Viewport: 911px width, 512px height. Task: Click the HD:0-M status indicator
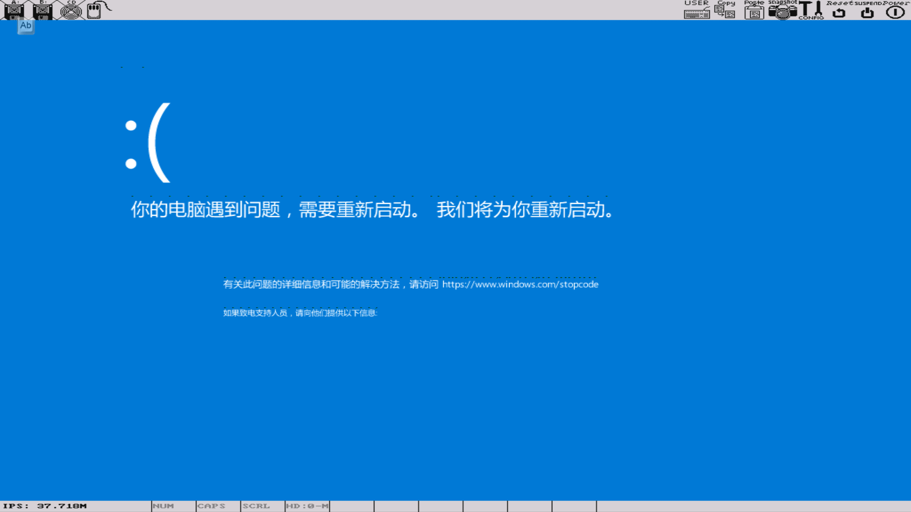pyautogui.click(x=307, y=506)
